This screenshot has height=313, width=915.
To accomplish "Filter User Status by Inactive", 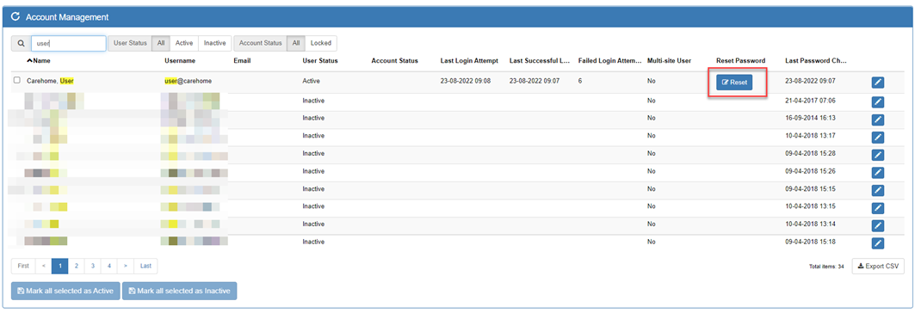I will pos(214,43).
